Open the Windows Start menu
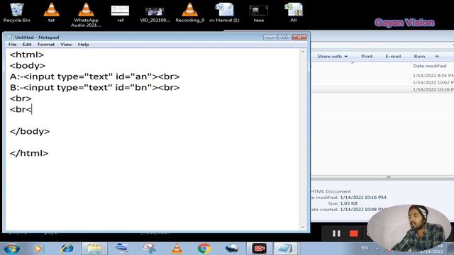454x255 pixels. [12, 249]
